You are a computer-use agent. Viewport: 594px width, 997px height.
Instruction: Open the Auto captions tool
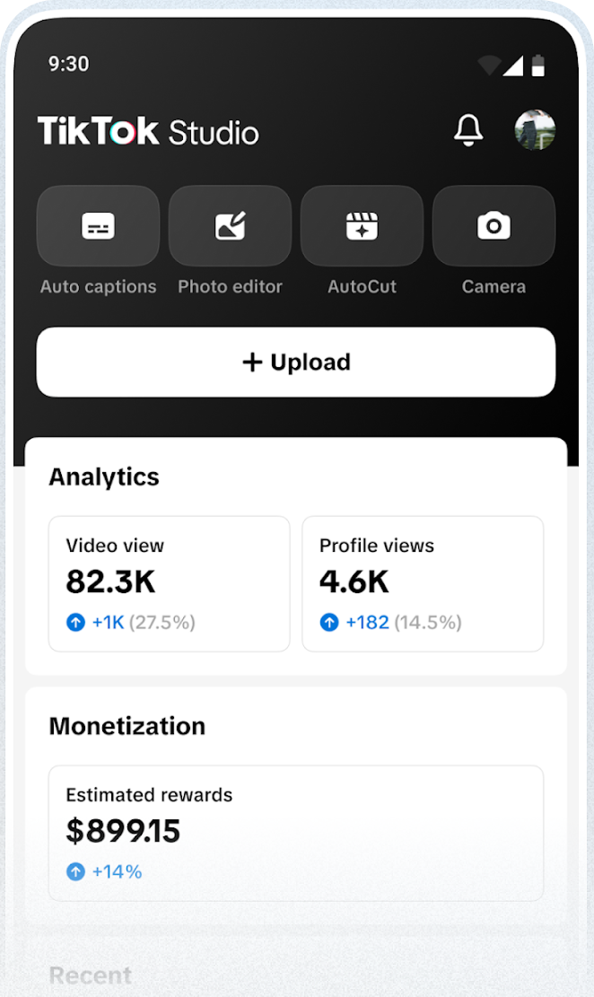(x=98, y=226)
